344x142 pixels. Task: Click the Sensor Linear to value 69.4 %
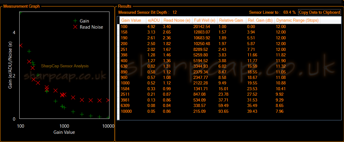pos(289,12)
